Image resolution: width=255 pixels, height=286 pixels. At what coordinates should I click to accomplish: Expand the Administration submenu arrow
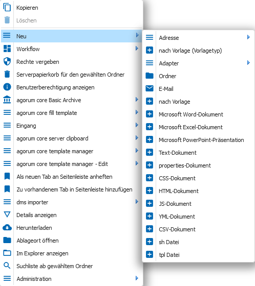pos(137,278)
